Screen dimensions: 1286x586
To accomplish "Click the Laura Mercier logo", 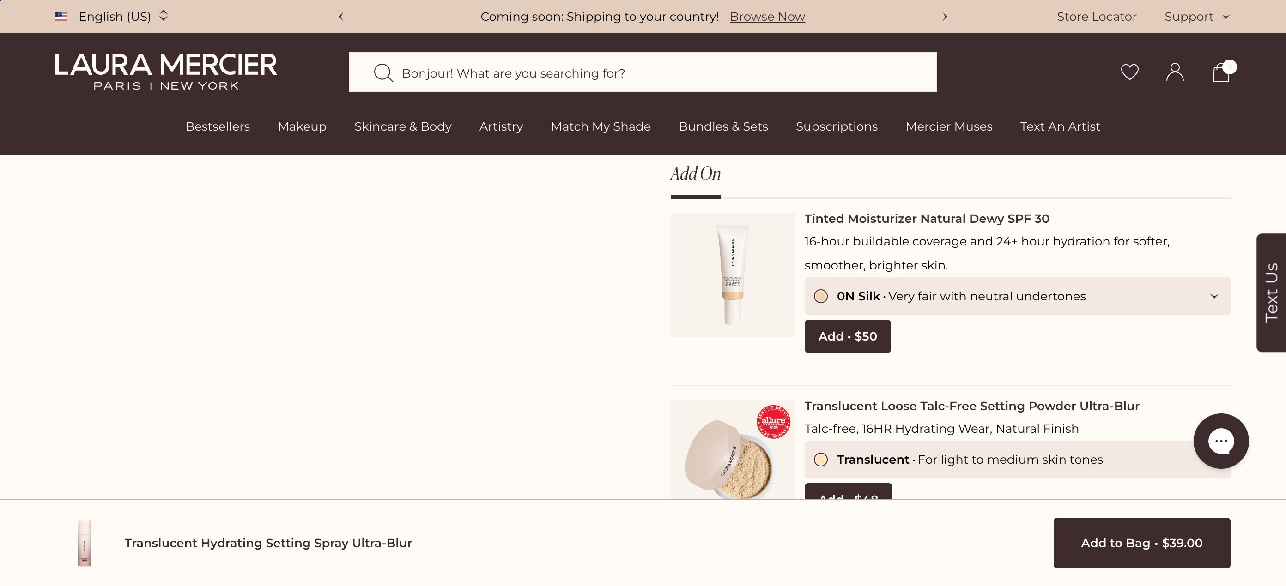I will (166, 72).
